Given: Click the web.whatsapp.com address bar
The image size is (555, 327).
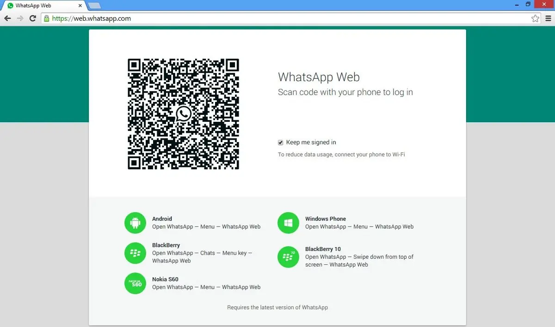Looking at the screenshot, I should tap(277, 18).
